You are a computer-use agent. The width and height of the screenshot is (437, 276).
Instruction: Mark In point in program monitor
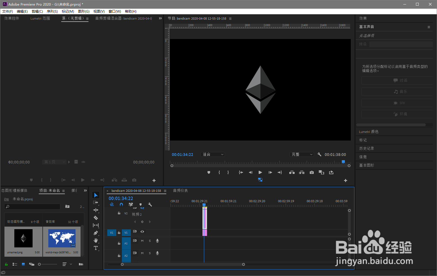219,173
